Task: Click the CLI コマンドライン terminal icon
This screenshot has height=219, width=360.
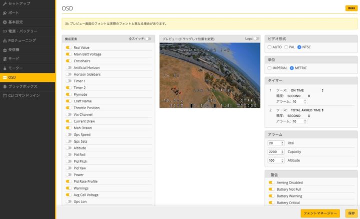Action: click(5, 95)
